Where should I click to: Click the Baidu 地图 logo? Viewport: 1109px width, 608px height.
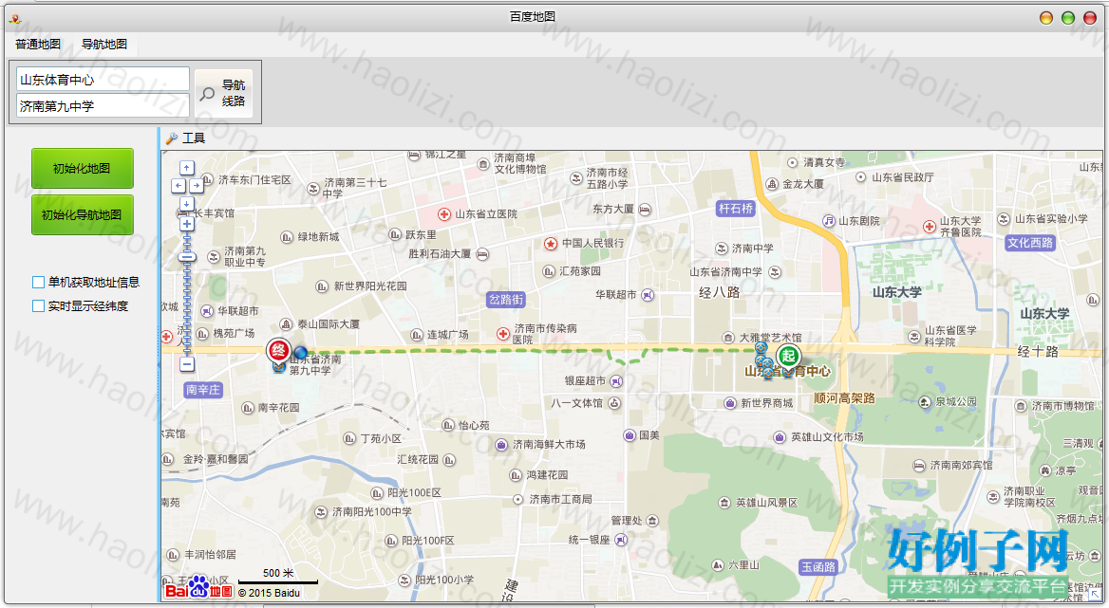tap(198, 588)
